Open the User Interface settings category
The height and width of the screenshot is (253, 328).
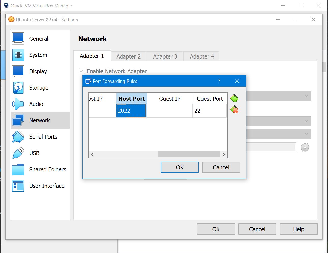pos(40,186)
